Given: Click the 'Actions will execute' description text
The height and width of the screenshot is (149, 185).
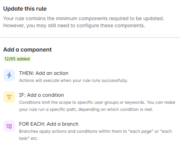Looking at the screenshot, I should 74,81.
